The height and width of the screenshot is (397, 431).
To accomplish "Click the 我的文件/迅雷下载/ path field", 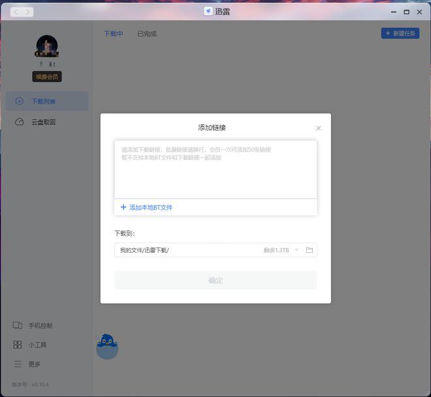I will click(x=215, y=250).
